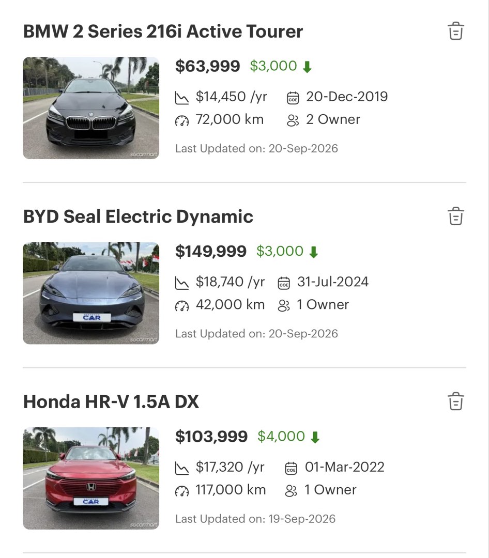This screenshot has height=558, width=489.
Task: Click depreciation chart icon beside $14,450 /yr
Action: coord(181,98)
